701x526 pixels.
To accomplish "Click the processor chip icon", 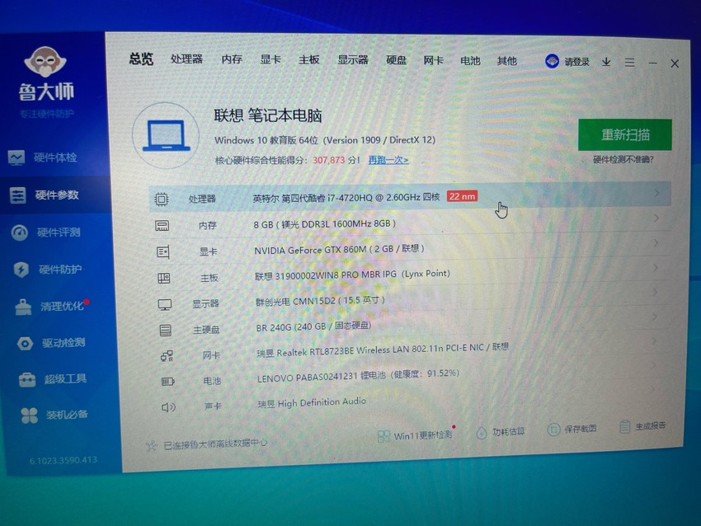I will point(162,199).
